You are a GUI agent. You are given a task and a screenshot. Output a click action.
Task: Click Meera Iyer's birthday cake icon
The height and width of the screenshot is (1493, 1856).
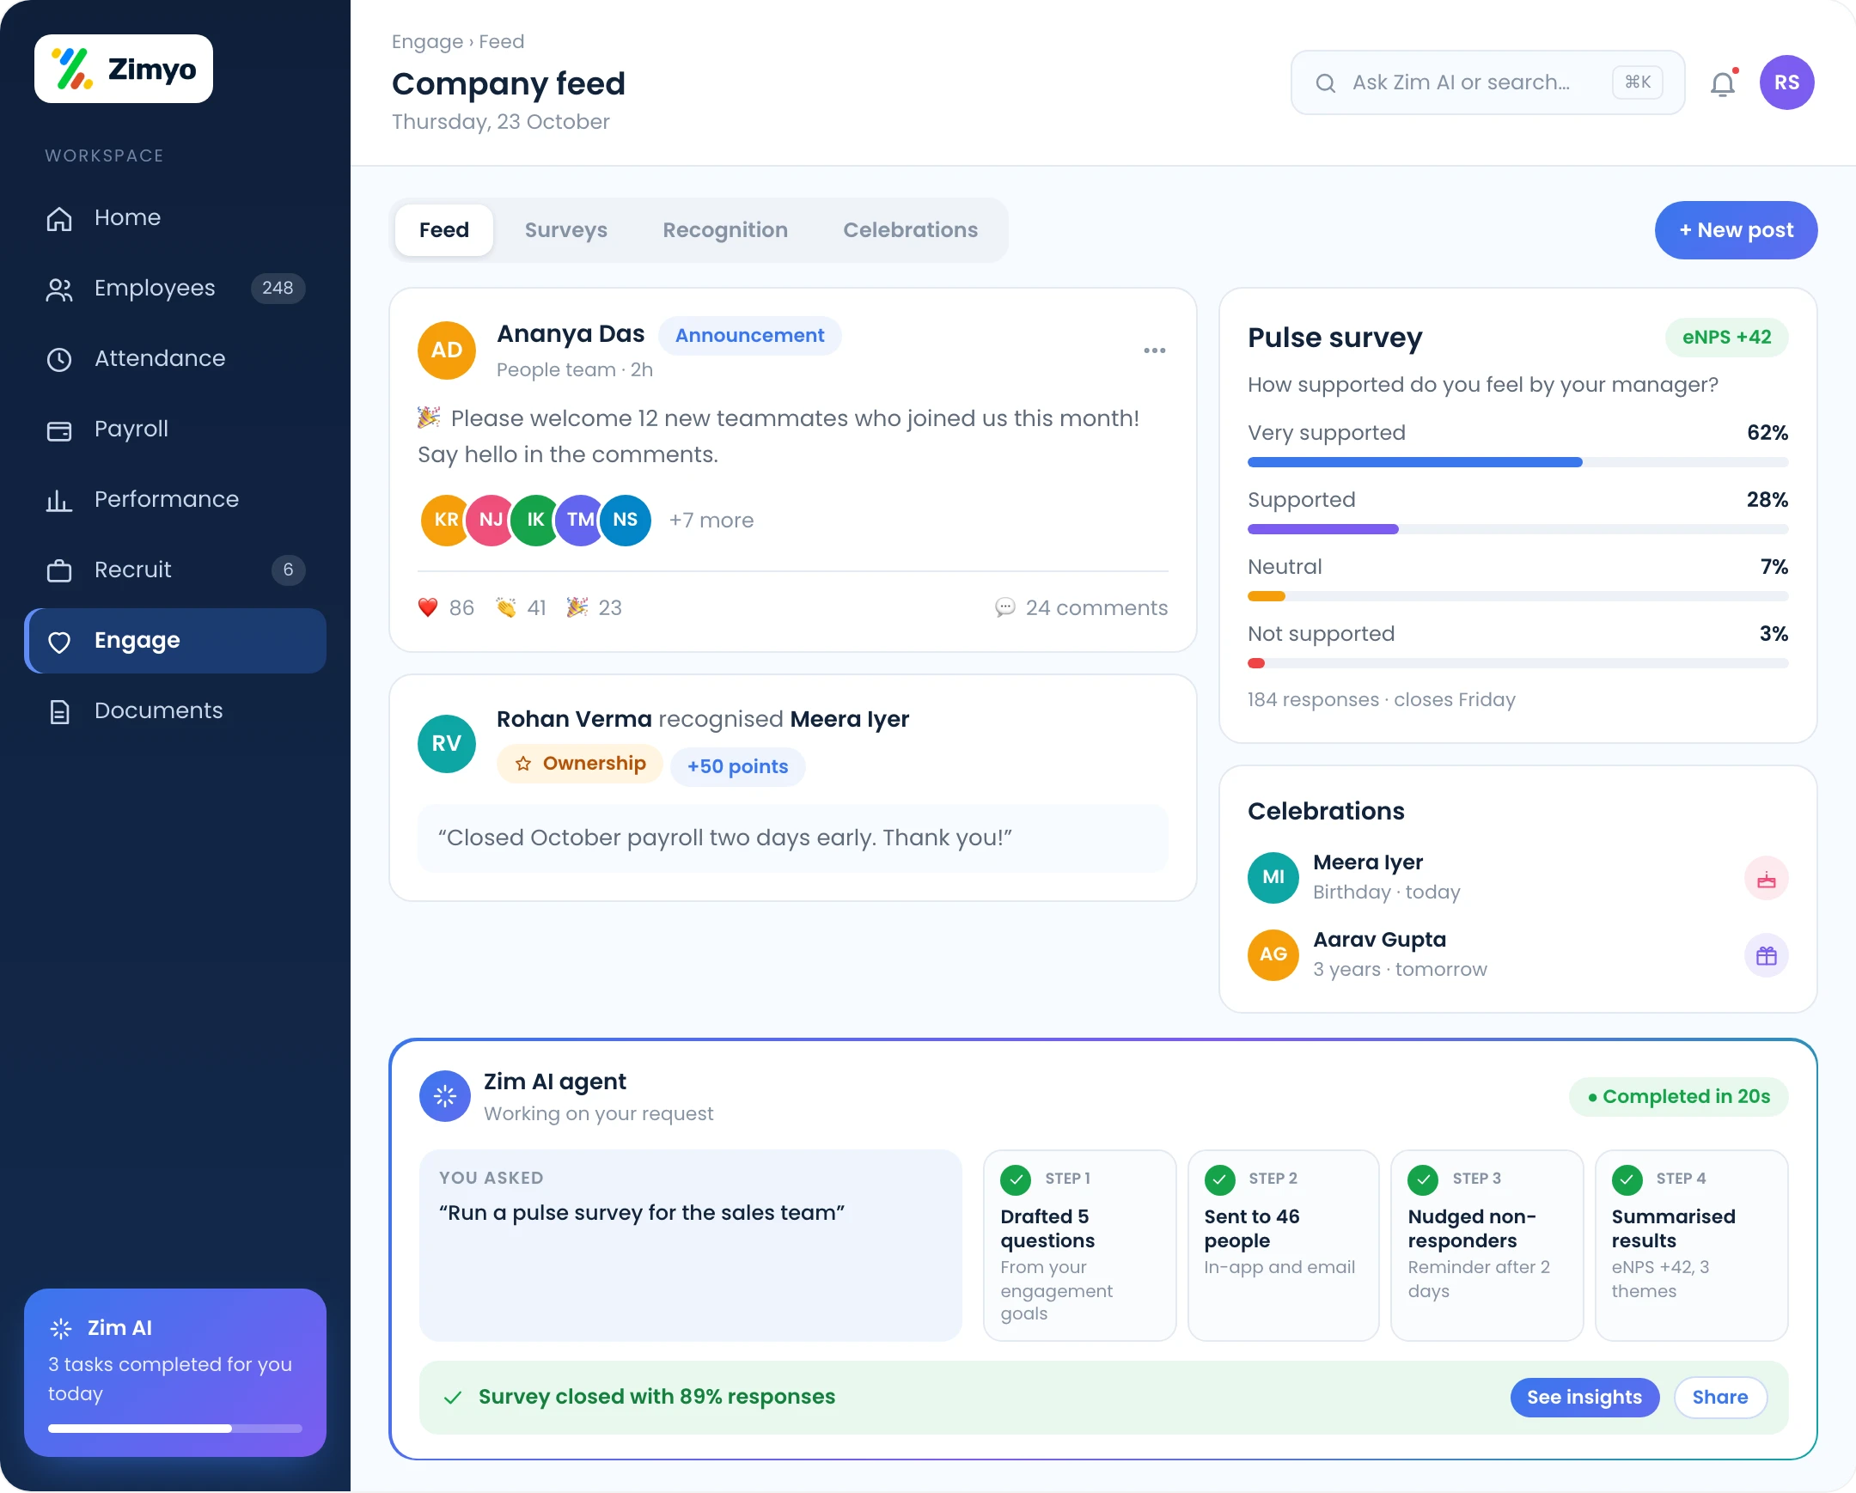pyautogui.click(x=1767, y=879)
